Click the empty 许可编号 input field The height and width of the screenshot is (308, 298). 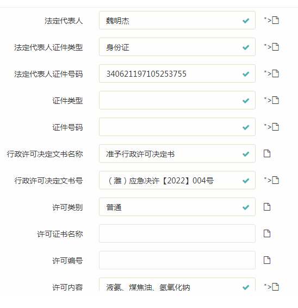pyautogui.click(x=177, y=260)
